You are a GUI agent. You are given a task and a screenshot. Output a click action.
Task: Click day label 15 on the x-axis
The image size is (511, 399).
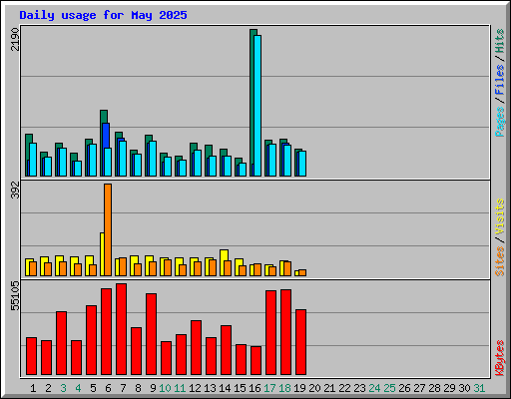click(240, 388)
